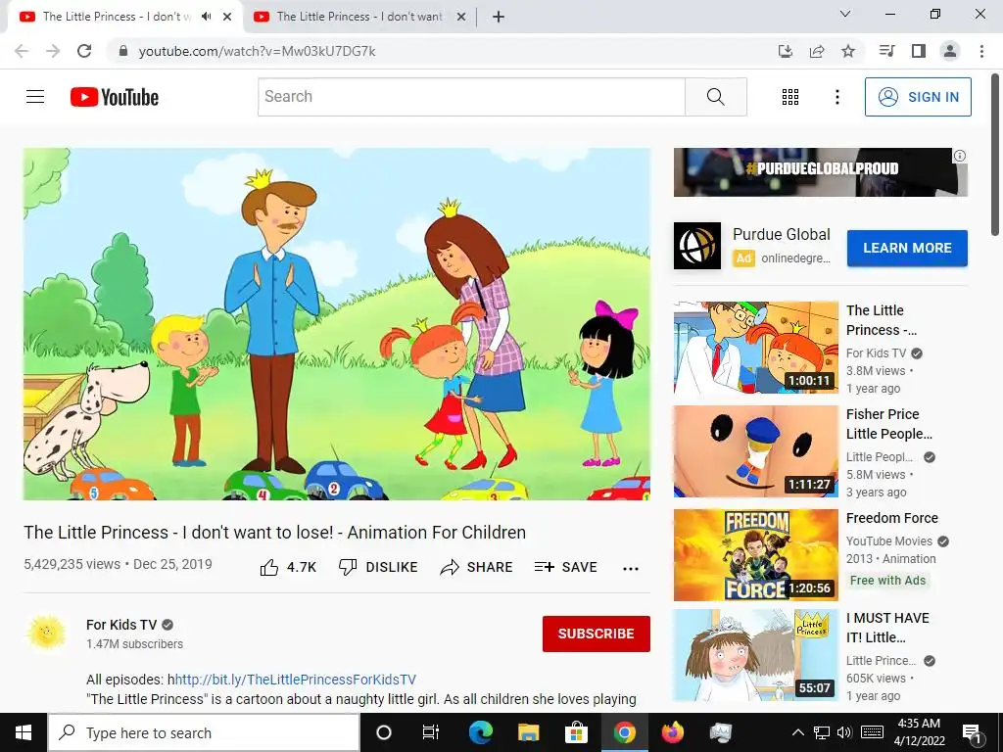Click the video player frame
Image resolution: width=1003 pixels, height=752 pixels.
tap(337, 324)
